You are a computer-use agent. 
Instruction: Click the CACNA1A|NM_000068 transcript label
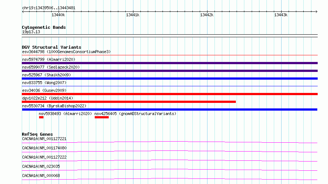click(41, 176)
